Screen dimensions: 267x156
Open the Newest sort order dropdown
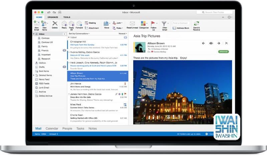[x=123, y=34]
